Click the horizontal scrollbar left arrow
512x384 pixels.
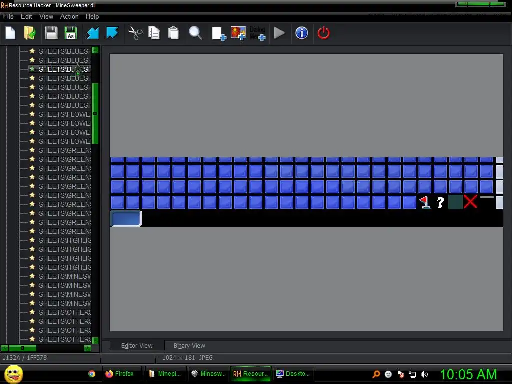point(4,348)
